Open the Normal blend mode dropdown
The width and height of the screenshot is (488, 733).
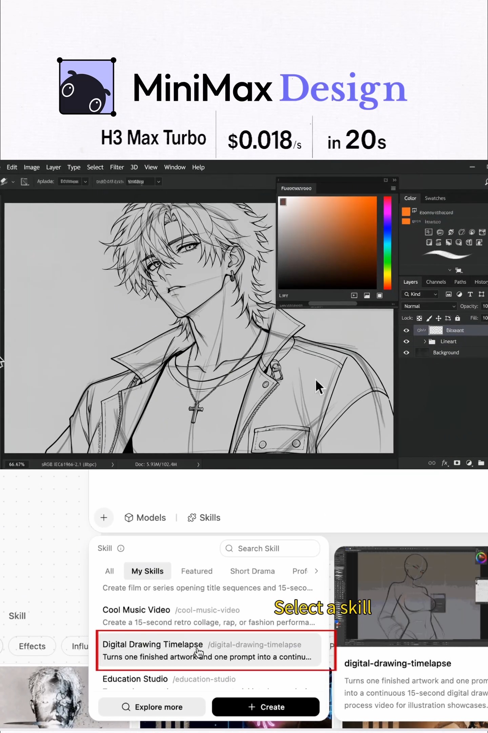pyautogui.click(x=429, y=306)
